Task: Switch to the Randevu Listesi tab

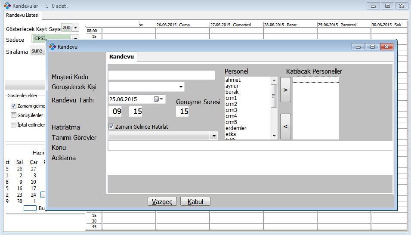Action: click(x=22, y=15)
